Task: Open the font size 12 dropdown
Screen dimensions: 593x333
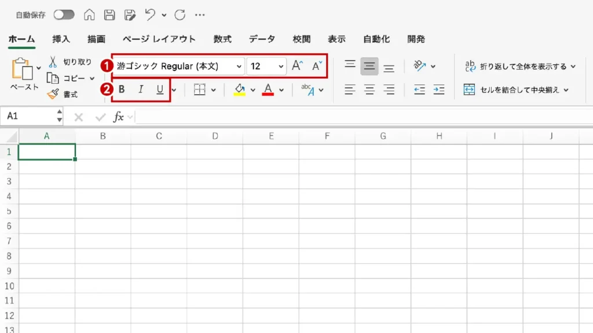Action: click(281, 66)
